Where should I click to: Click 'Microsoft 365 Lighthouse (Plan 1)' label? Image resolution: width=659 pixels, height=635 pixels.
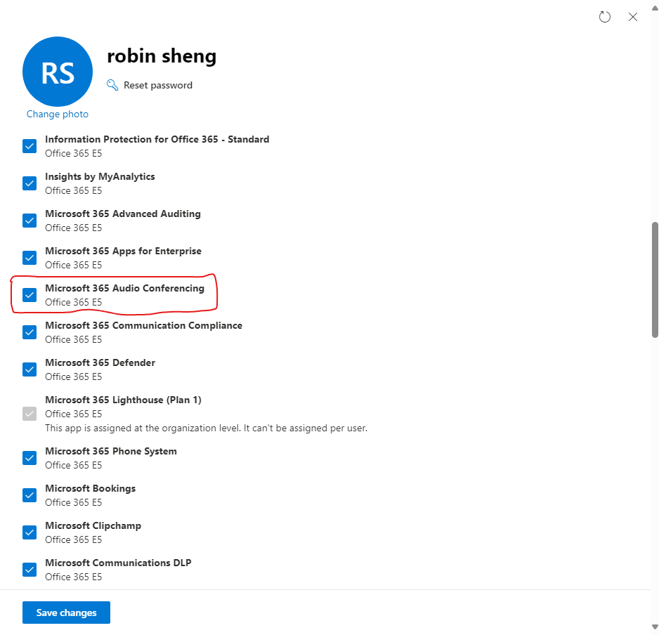(x=123, y=400)
